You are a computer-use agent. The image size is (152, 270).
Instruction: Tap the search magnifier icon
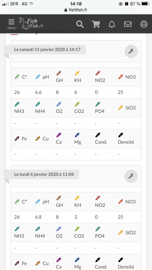[x=80, y=24]
